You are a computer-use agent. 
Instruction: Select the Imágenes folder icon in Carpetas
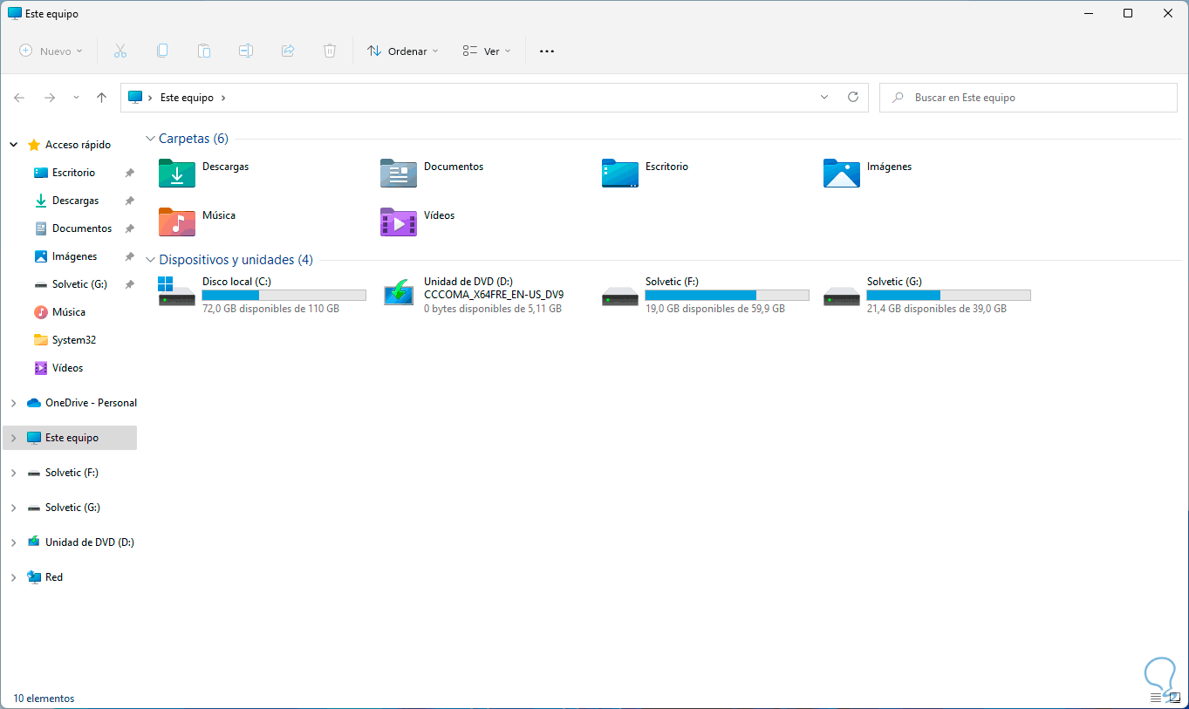click(x=842, y=173)
